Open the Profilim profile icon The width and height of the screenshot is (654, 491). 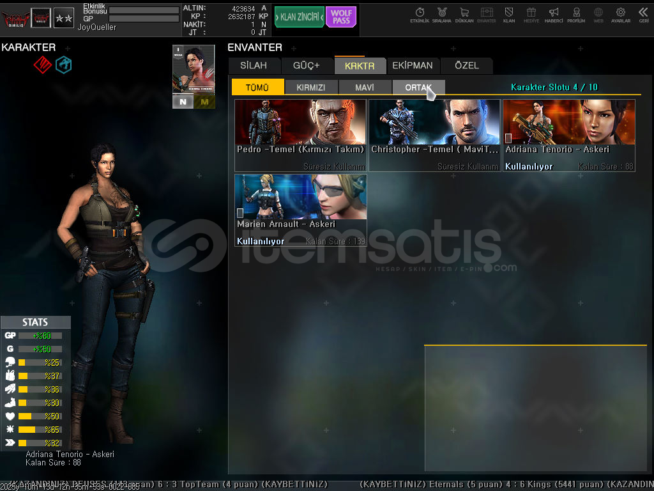pyautogui.click(x=576, y=15)
